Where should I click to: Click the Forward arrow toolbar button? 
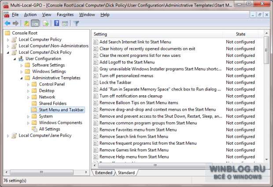pyautogui.click(x=16, y=23)
